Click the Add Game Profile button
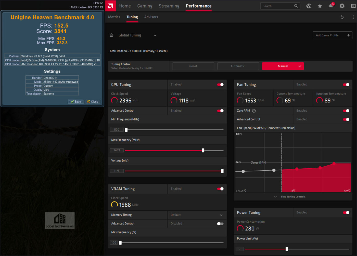 point(332,35)
